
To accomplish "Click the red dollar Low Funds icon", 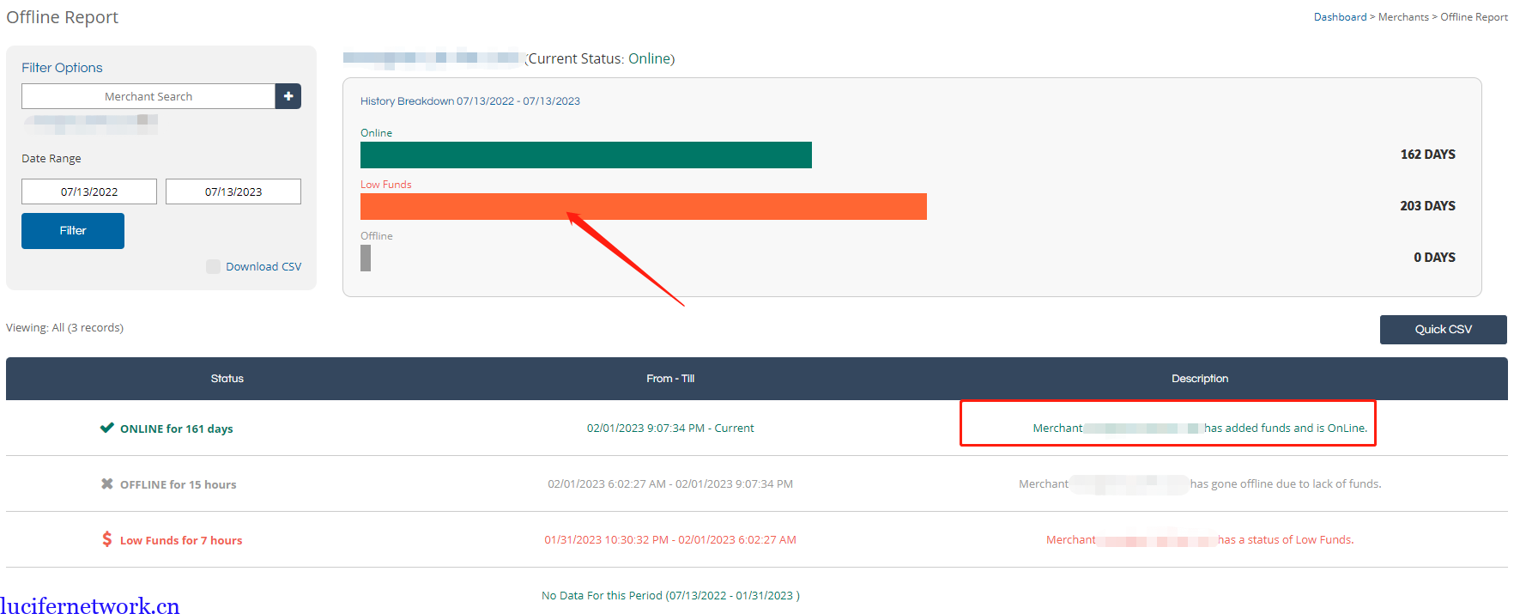I will (106, 539).
